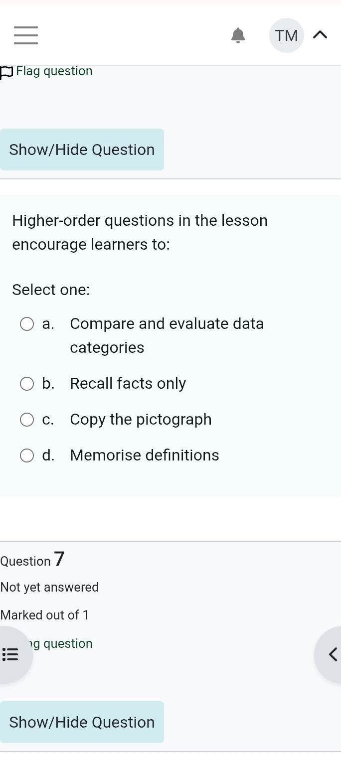Select answer b, Recall facts only
This screenshot has width=341, height=763.
[27, 384]
